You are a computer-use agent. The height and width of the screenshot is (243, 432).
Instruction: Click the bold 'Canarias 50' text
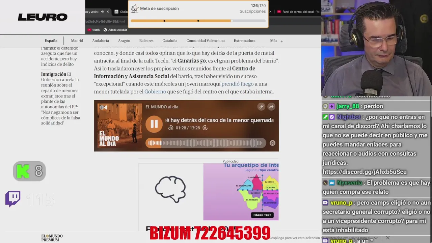click(x=191, y=61)
